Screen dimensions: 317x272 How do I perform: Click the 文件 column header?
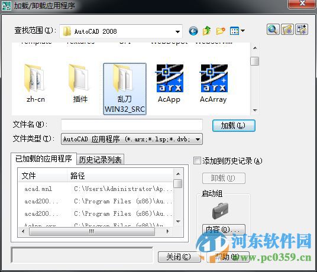[x=43, y=176]
